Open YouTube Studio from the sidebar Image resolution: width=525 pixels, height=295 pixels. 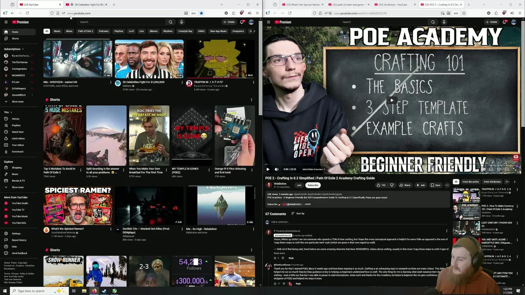pos(20,203)
